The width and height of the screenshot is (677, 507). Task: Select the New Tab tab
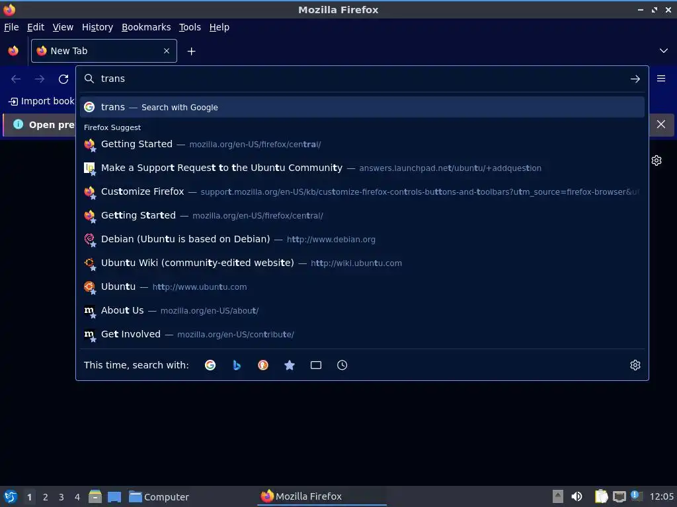tap(104, 51)
